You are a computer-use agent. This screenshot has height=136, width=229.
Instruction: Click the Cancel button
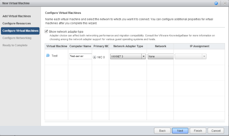(x=216, y=131)
